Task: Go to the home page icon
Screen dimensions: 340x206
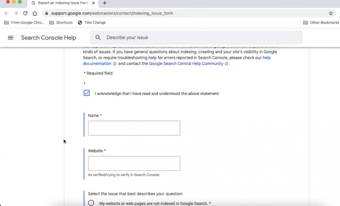Action: (x=35, y=13)
